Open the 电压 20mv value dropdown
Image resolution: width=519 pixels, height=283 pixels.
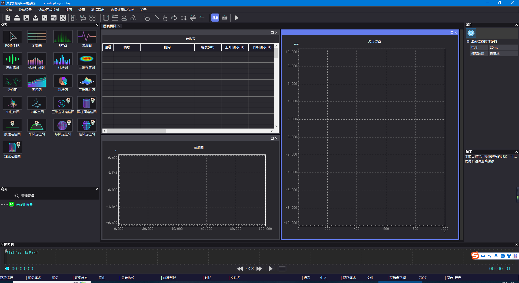click(503, 48)
